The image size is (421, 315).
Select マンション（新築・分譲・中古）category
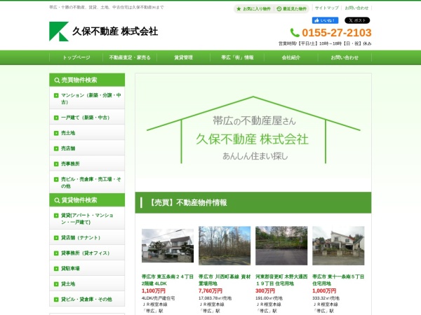point(87,98)
